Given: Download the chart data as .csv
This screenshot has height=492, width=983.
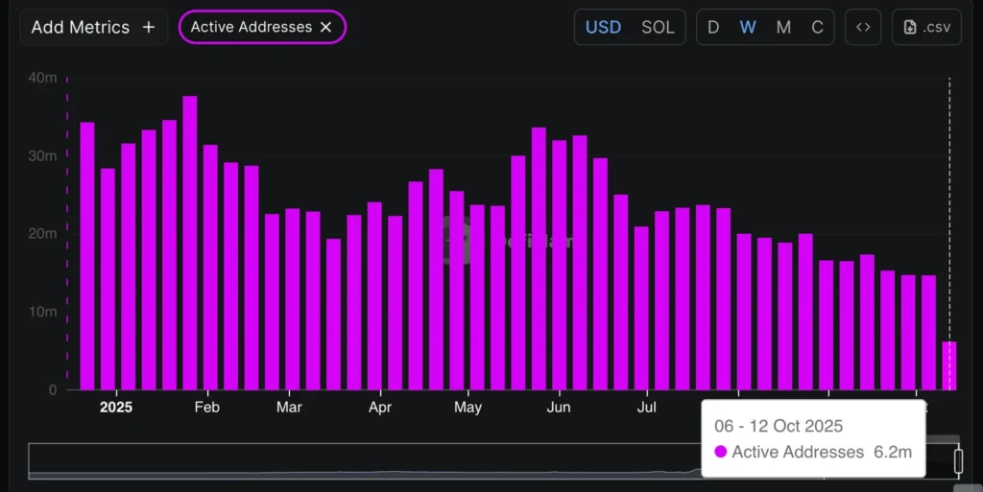Looking at the screenshot, I should pyautogui.click(x=926, y=27).
